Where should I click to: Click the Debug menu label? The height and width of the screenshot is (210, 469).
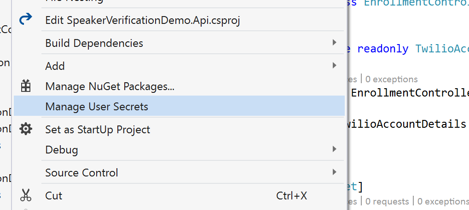coord(62,150)
